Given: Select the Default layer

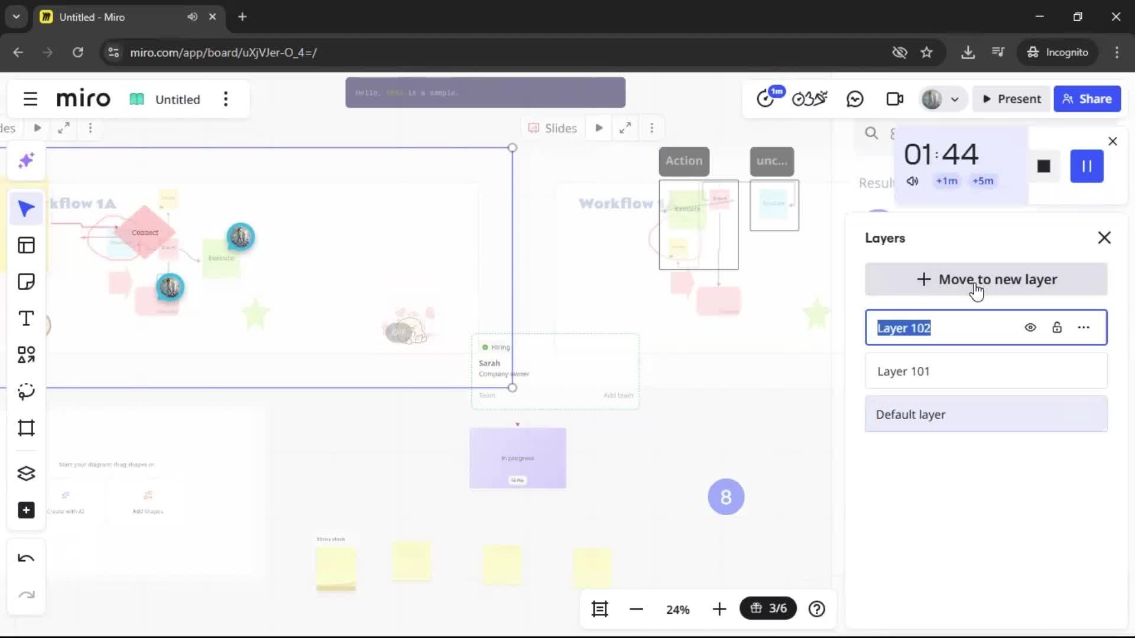Looking at the screenshot, I should pyautogui.click(x=986, y=414).
